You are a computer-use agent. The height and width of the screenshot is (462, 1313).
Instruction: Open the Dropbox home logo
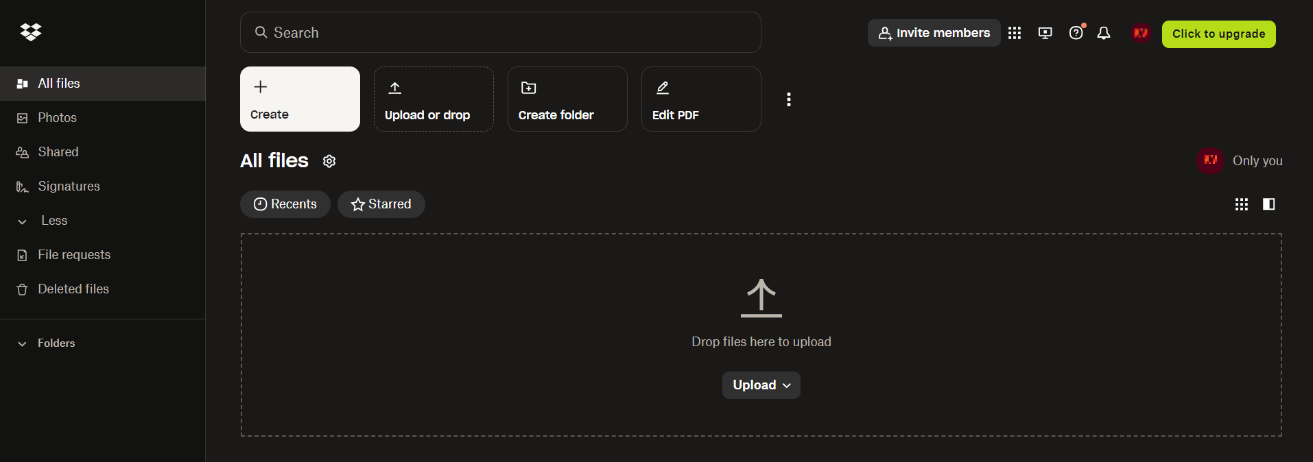[x=30, y=32]
